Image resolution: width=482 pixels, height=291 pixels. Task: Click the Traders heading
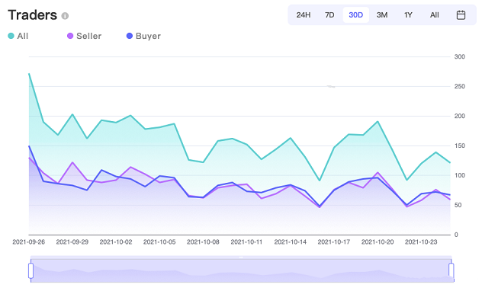pos(33,15)
